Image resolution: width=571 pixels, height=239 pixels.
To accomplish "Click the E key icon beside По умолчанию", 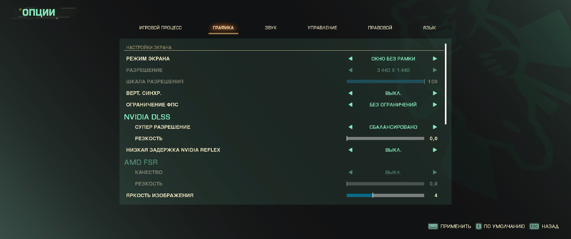I will (479, 227).
